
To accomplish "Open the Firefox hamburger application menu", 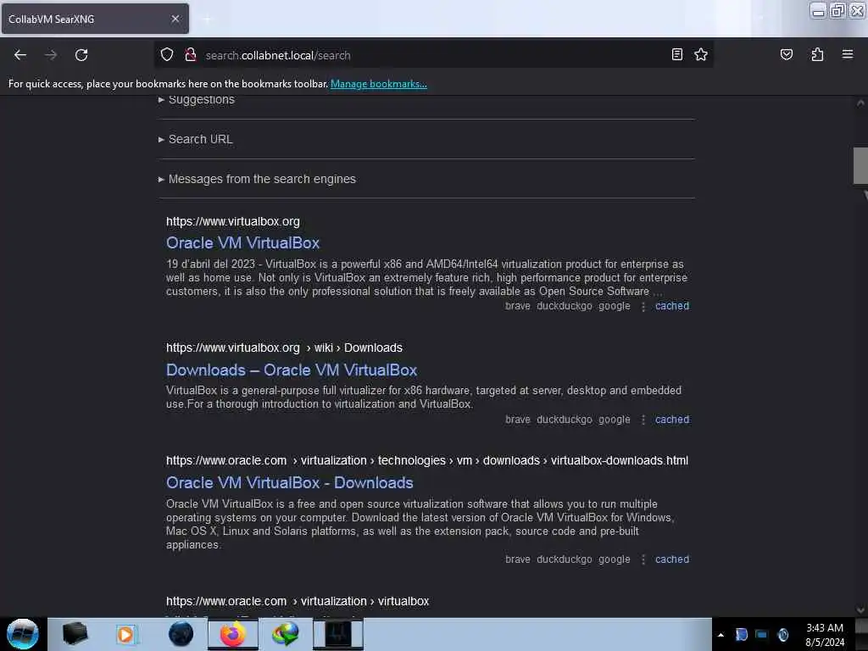I will pyautogui.click(x=848, y=54).
